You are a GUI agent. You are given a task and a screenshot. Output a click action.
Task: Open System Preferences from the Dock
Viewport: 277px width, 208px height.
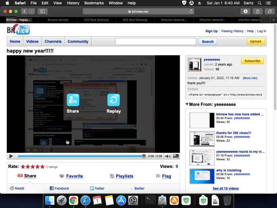[x=133, y=200]
